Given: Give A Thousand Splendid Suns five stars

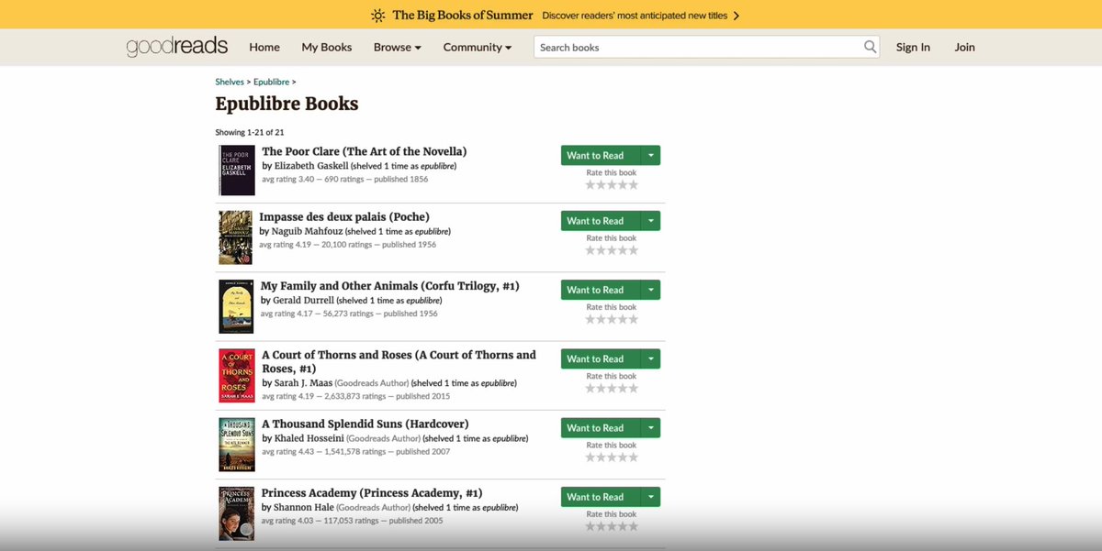Looking at the screenshot, I should coord(634,457).
